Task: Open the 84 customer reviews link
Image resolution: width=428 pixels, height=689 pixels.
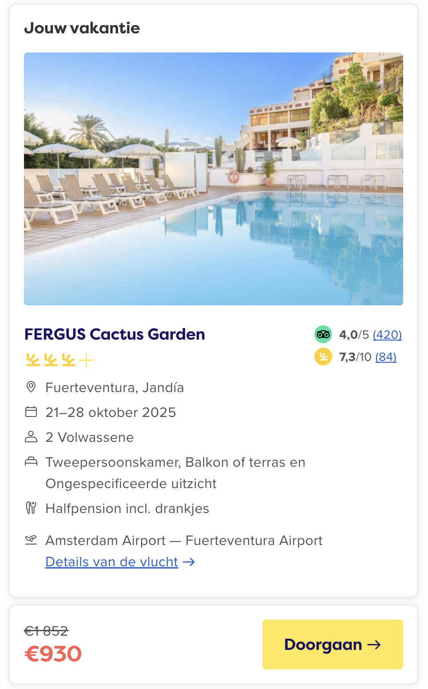Action: 386,357
